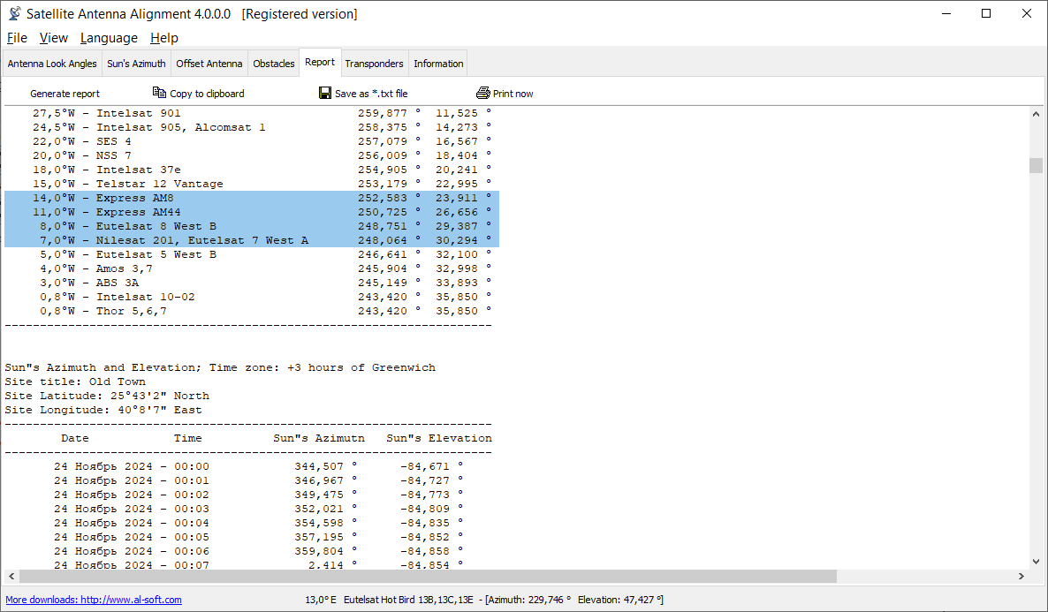Open the Language menu
This screenshot has width=1048, height=612.
click(109, 38)
